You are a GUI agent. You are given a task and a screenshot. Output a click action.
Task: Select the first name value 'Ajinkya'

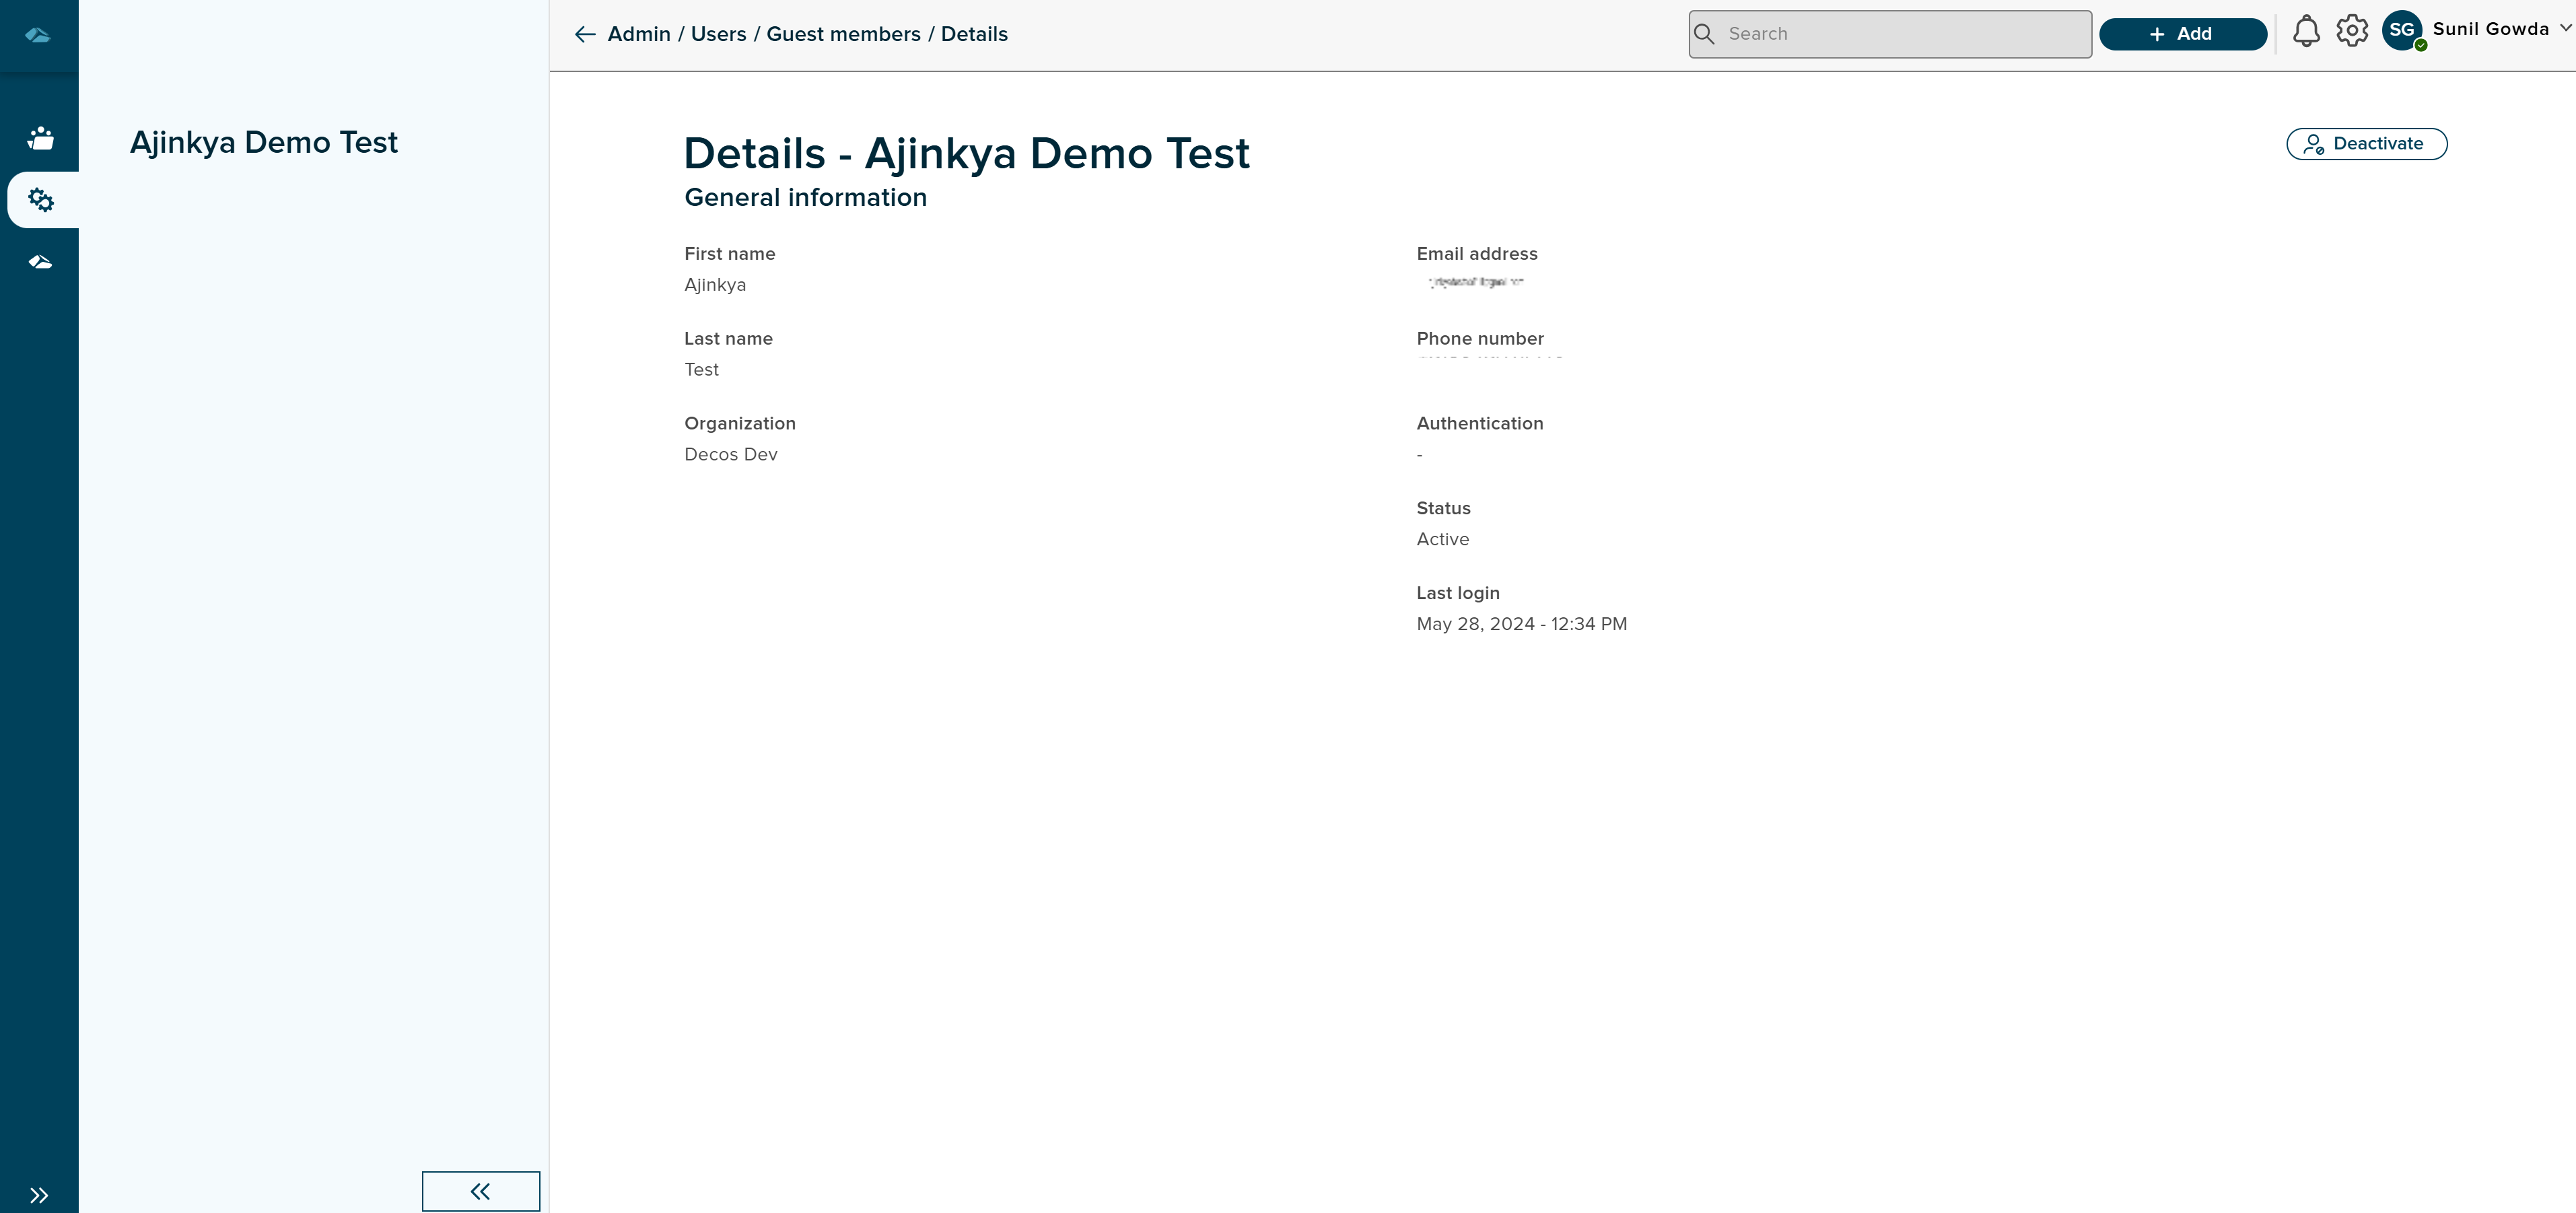click(x=715, y=285)
